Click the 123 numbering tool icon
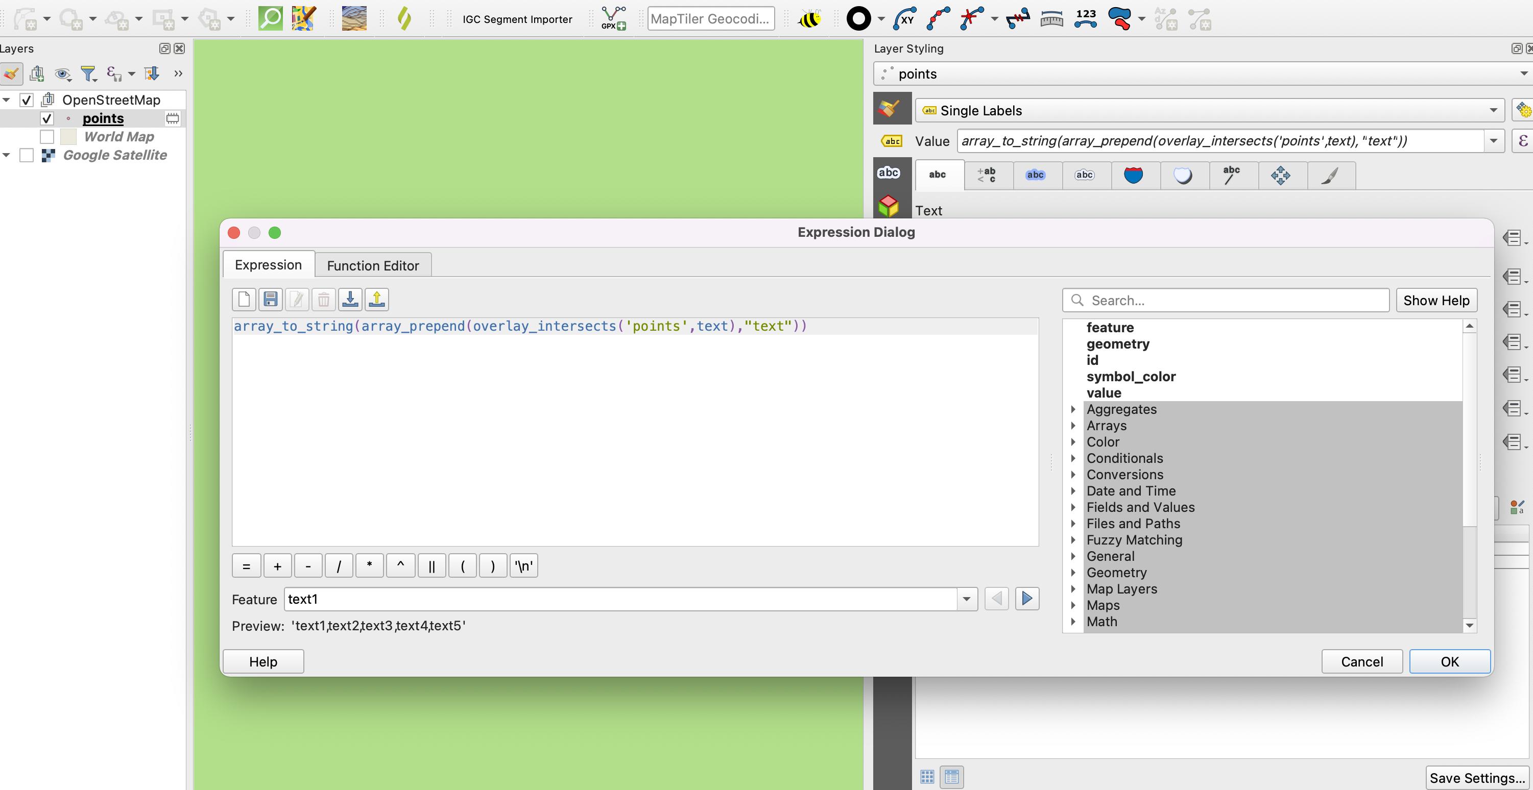This screenshot has height=790, width=1533. [x=1086, y=18]
